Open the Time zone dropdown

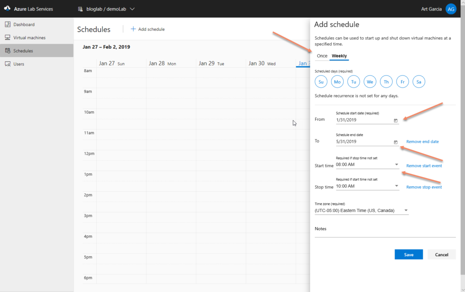coord(406,210)
